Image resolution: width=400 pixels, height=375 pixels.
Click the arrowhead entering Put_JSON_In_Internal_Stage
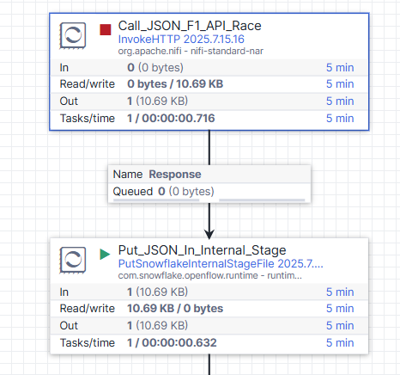pos(209,234)
